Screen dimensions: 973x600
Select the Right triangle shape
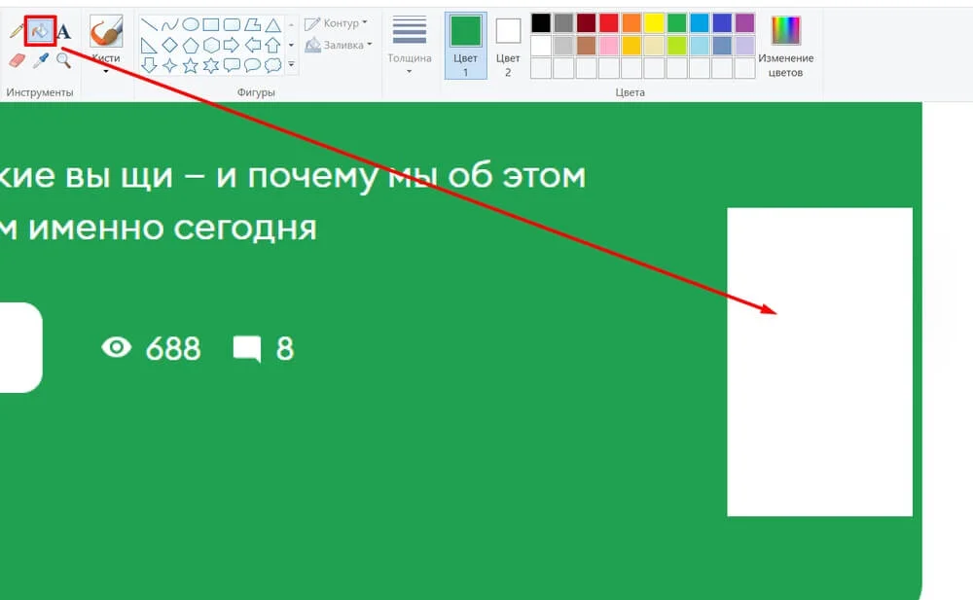tap(149, 46)
